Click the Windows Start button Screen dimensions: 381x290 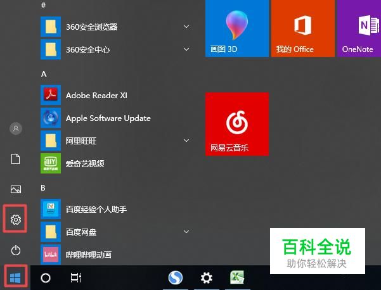15,277
